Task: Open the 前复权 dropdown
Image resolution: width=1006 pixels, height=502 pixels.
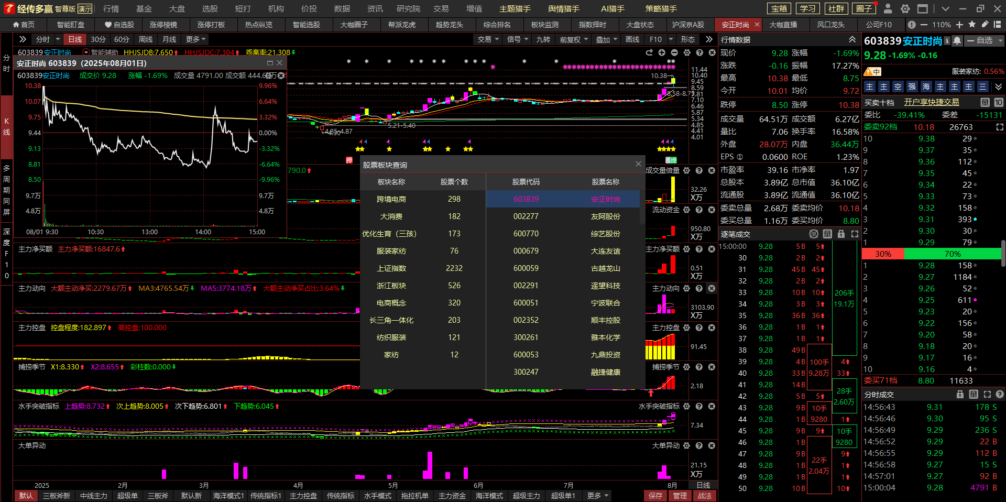Action: 574,39
